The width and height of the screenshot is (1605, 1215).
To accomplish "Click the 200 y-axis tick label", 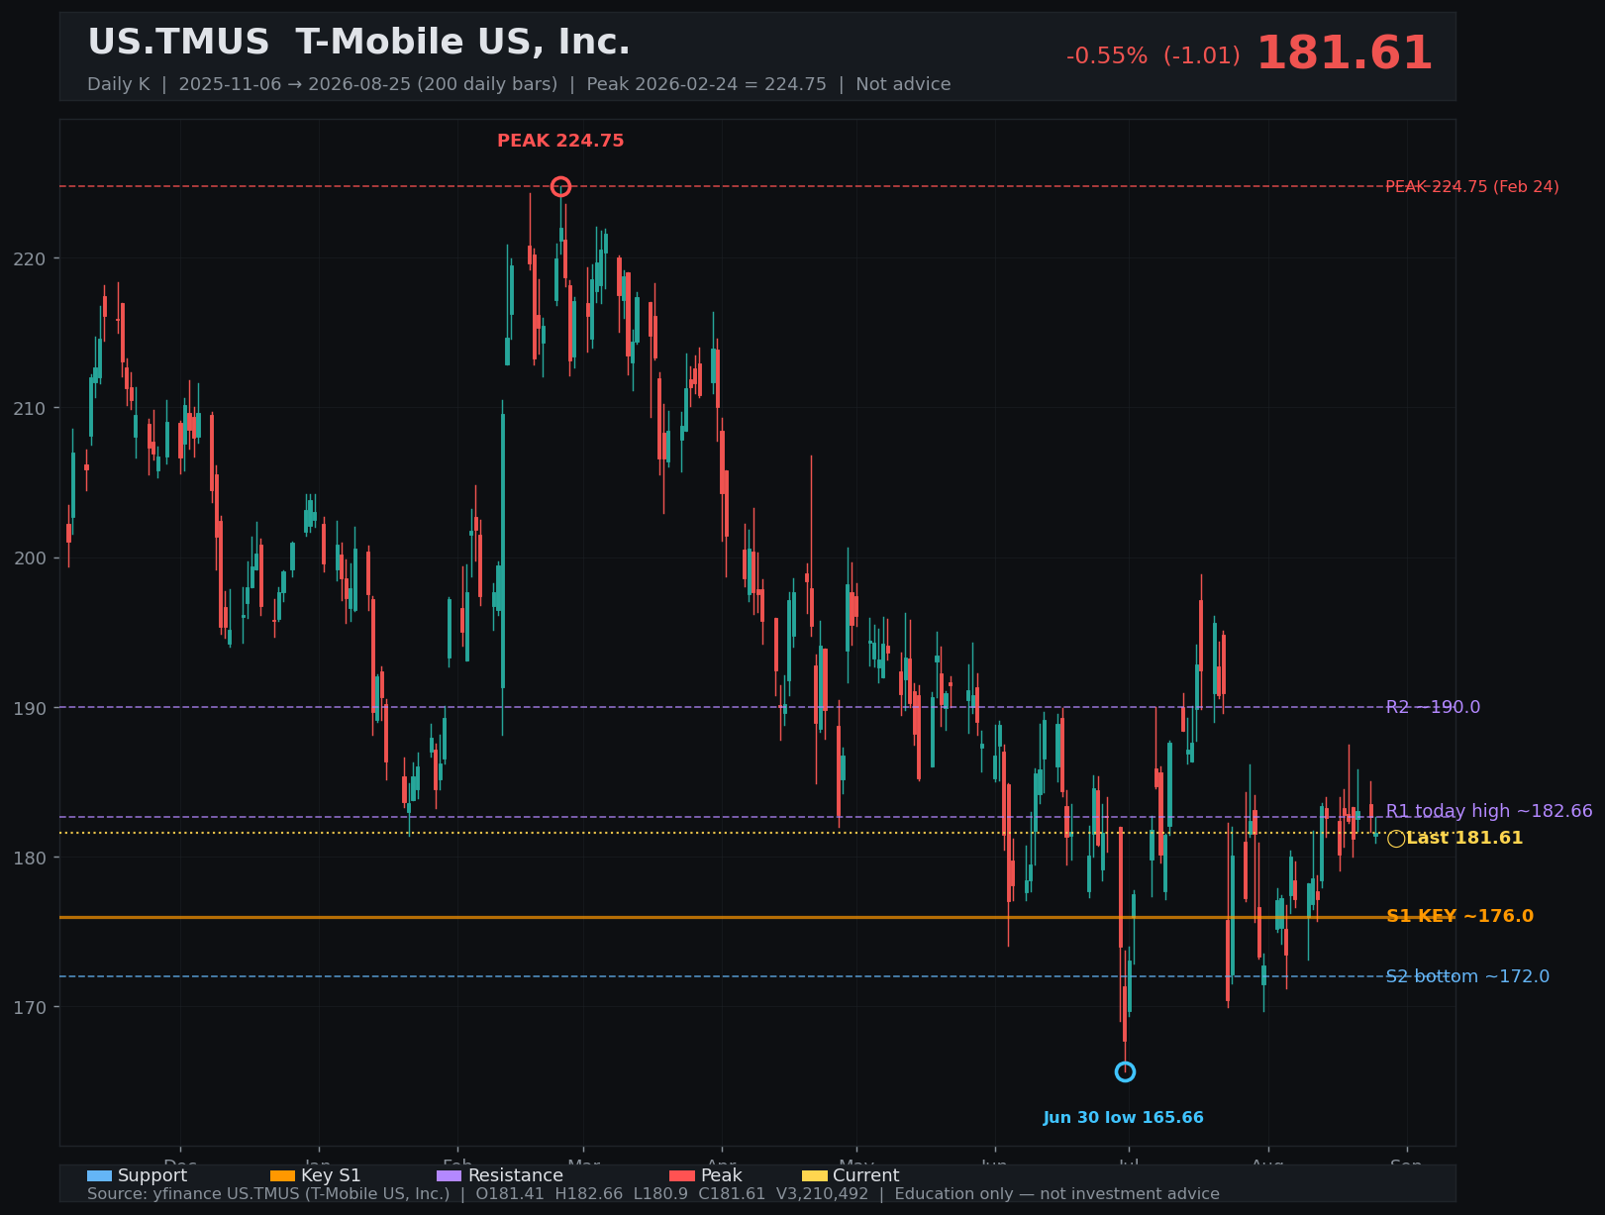I will click(30, 557).
